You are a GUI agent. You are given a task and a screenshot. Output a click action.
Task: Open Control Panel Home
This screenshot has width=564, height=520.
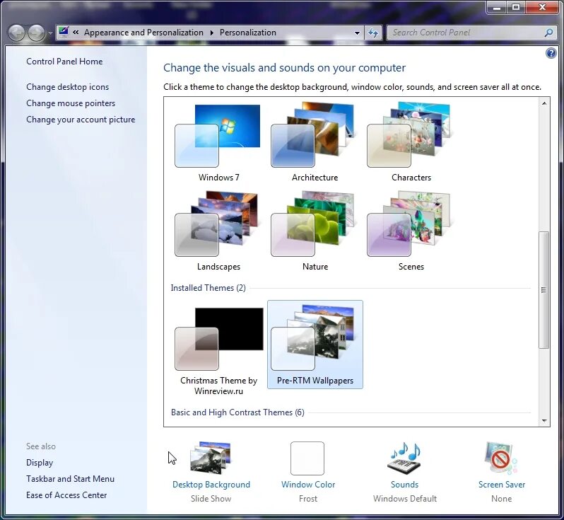click(64, 62)
